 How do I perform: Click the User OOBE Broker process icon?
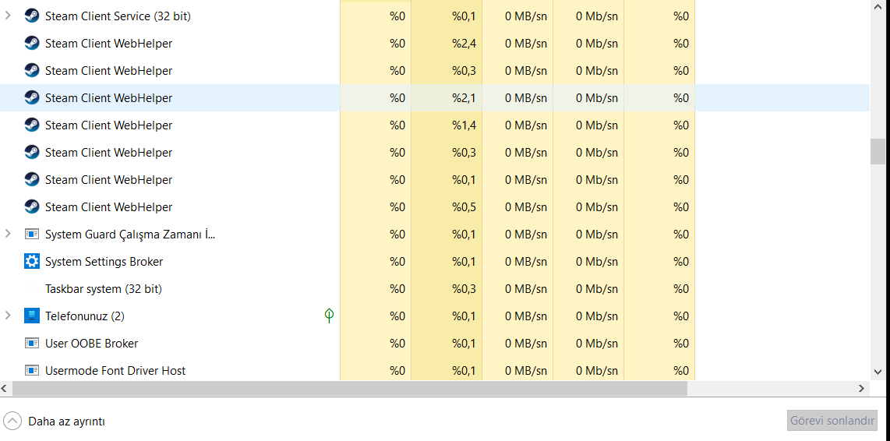click(32, 343)
